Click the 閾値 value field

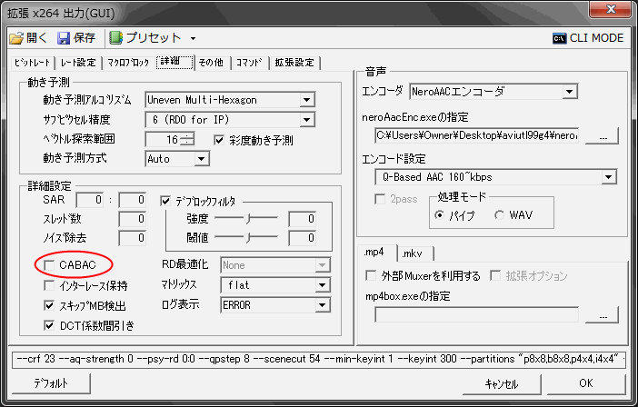click(303, 238)
